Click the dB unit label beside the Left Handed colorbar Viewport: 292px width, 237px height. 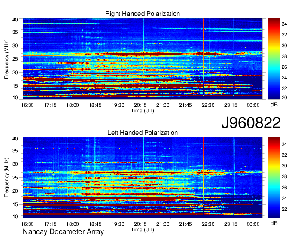(x=274, y=223)
